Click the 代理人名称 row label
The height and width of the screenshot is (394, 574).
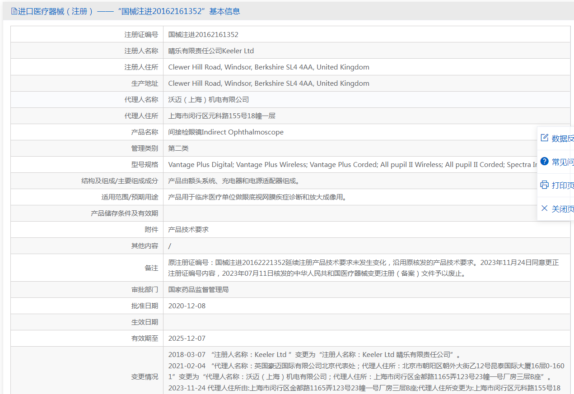[x=141, y=99]
